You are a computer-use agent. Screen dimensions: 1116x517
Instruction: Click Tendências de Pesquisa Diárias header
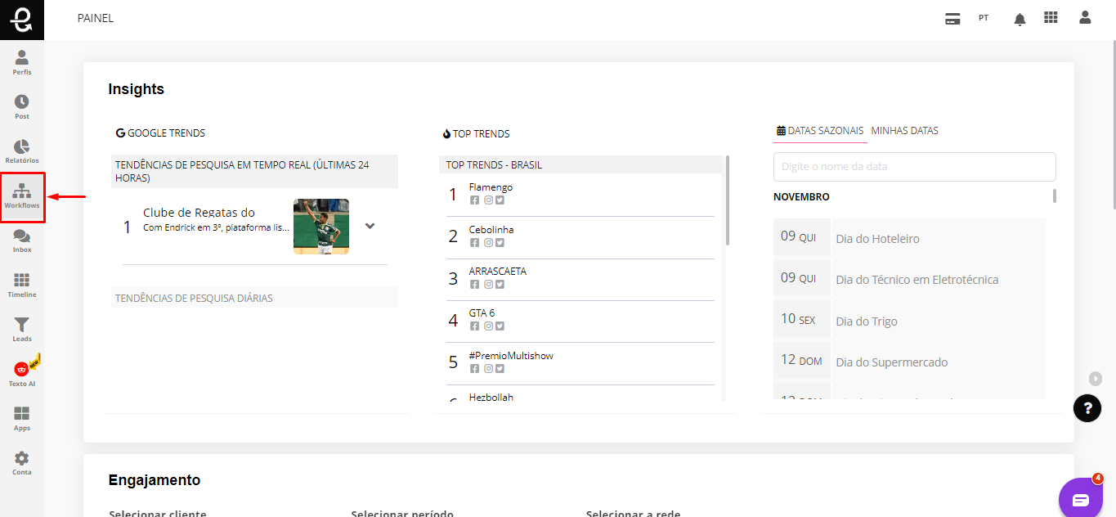pos(254,298)
